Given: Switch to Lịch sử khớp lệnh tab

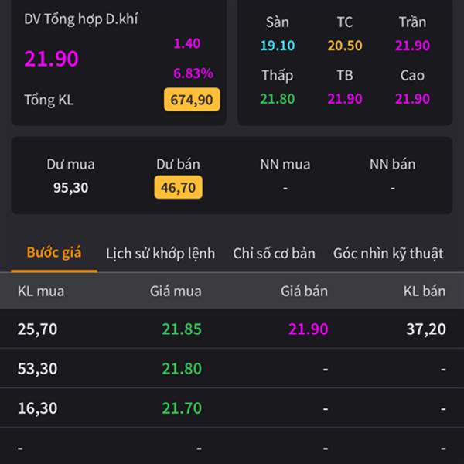Looking at the screenshot, I should pyautogui.click(x=160, y=254).
